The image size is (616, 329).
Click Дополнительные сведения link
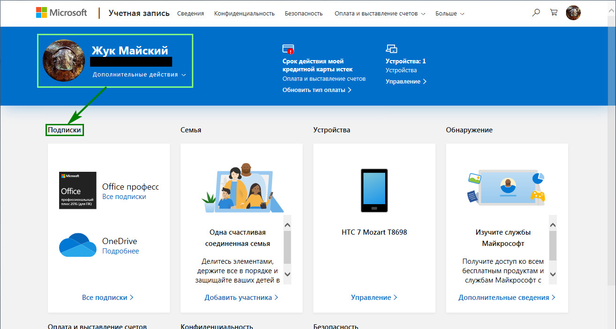[507, 297]
